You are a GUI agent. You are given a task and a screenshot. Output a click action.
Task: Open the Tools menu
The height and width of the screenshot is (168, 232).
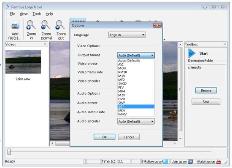tap(37, 14)
